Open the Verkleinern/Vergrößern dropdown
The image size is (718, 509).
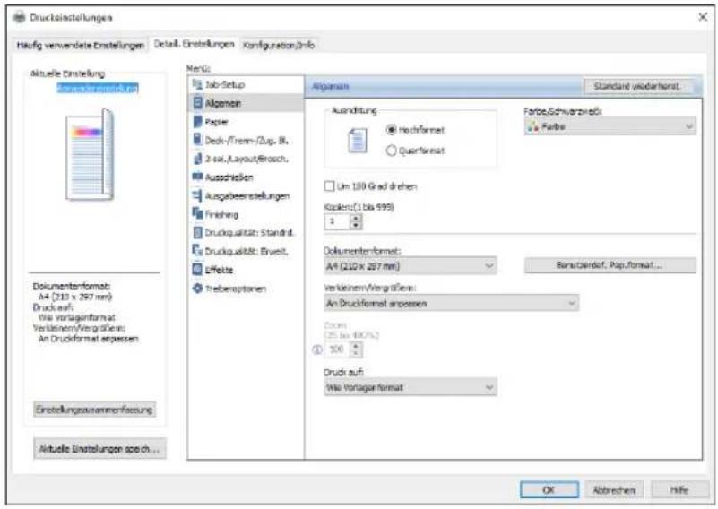(452, 303)
